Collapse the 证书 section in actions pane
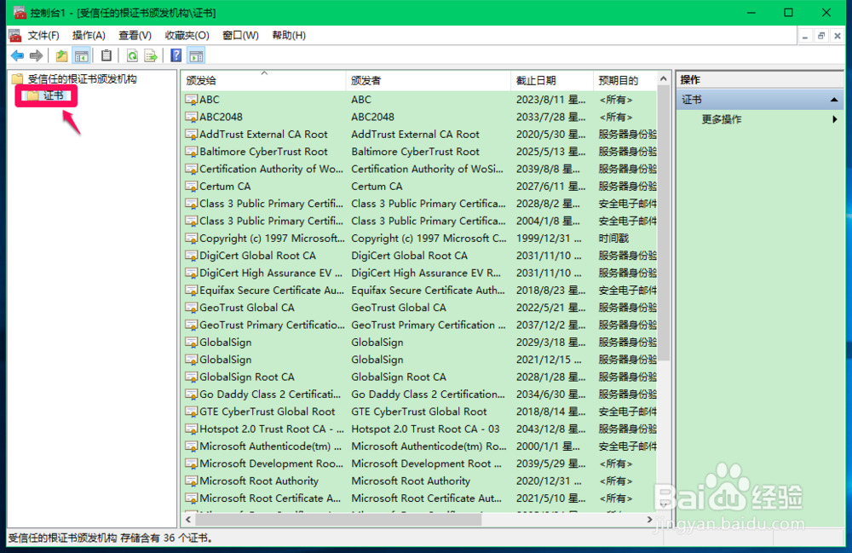Image resolution: width=852 pixels, height=553 pixels. click(833, 100)
